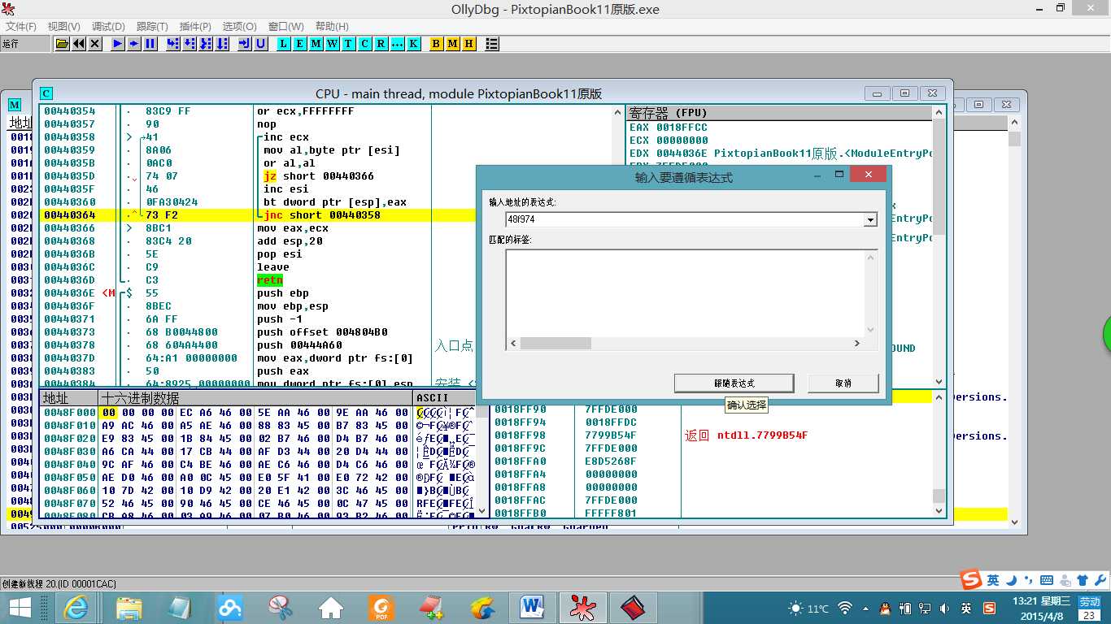Image resolution: width=1111 pixels, height=624 pixels.
Task: Open the 调试(D) menu
Action: pyautogui.click(x=108, y=27)
